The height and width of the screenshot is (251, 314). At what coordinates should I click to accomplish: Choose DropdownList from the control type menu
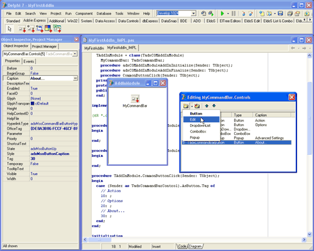[201, 125]
